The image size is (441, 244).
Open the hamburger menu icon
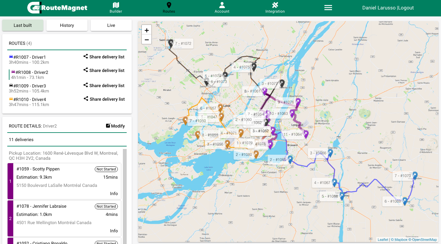tap(328, 8)
